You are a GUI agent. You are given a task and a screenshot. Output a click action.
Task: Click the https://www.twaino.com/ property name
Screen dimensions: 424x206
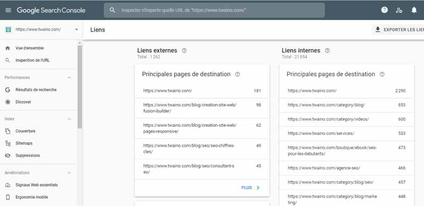38,30
